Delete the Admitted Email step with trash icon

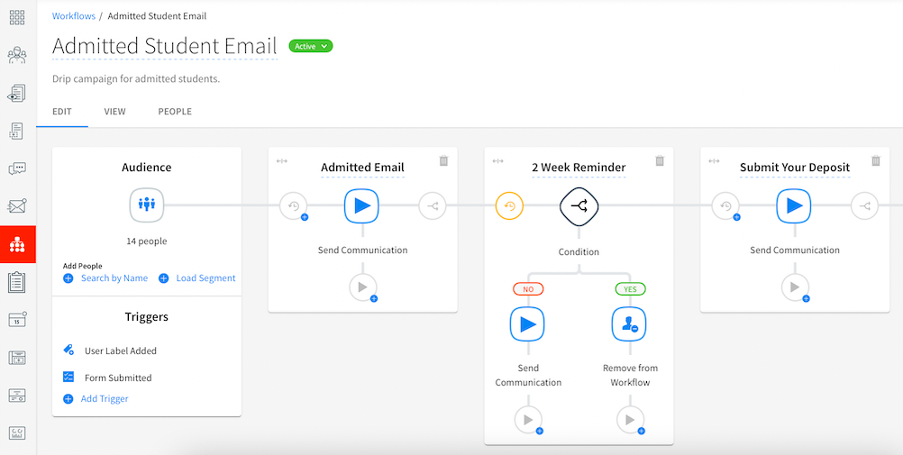tap(443, 160)
